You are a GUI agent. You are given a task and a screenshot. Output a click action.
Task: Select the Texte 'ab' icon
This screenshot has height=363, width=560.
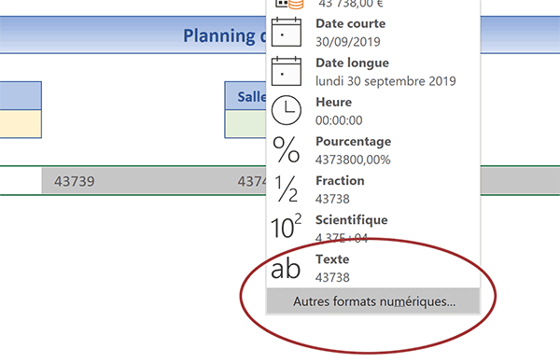286,269
